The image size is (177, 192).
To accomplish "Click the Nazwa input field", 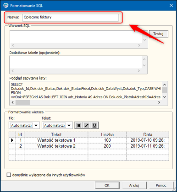I will click(70, 17).
